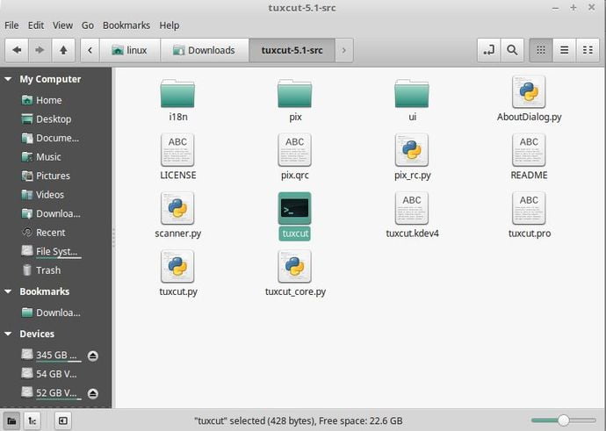606x431 pixels.
Task: Navigate to Downloads path button
Action: tap(205, 50)
